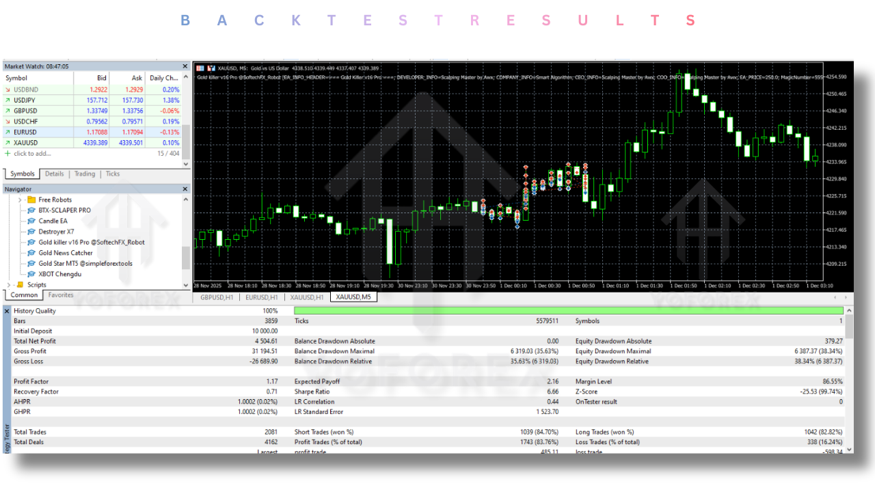Screen dimensions: 875x492
Task: Open the GBPUSD,H1 chart tab
Action: pos(215,297)
